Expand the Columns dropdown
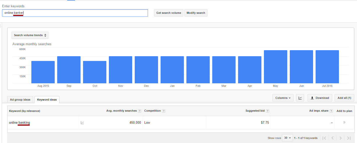 pos(283,98)
